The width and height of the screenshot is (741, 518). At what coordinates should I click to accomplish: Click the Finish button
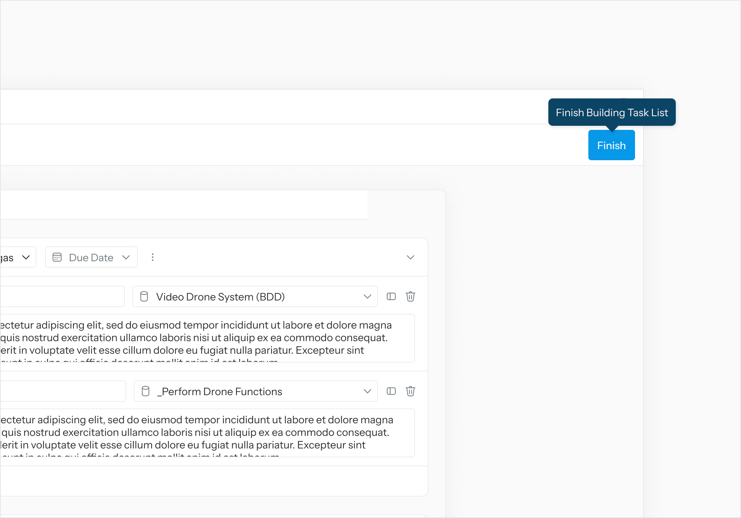tap(611, 145)
